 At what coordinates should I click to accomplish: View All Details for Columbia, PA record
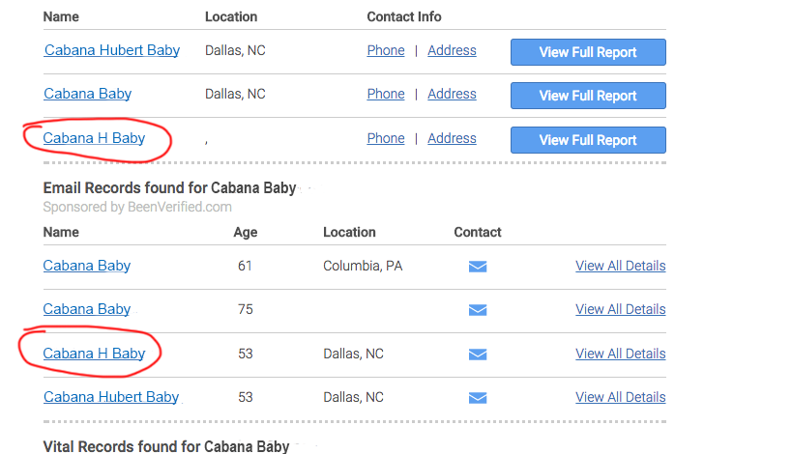[620, 266]
